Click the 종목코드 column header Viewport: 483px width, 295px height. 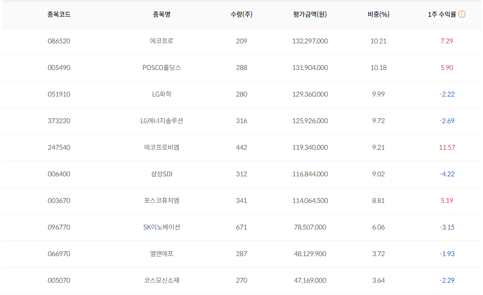pyautogui.click(x=59, y=14)
